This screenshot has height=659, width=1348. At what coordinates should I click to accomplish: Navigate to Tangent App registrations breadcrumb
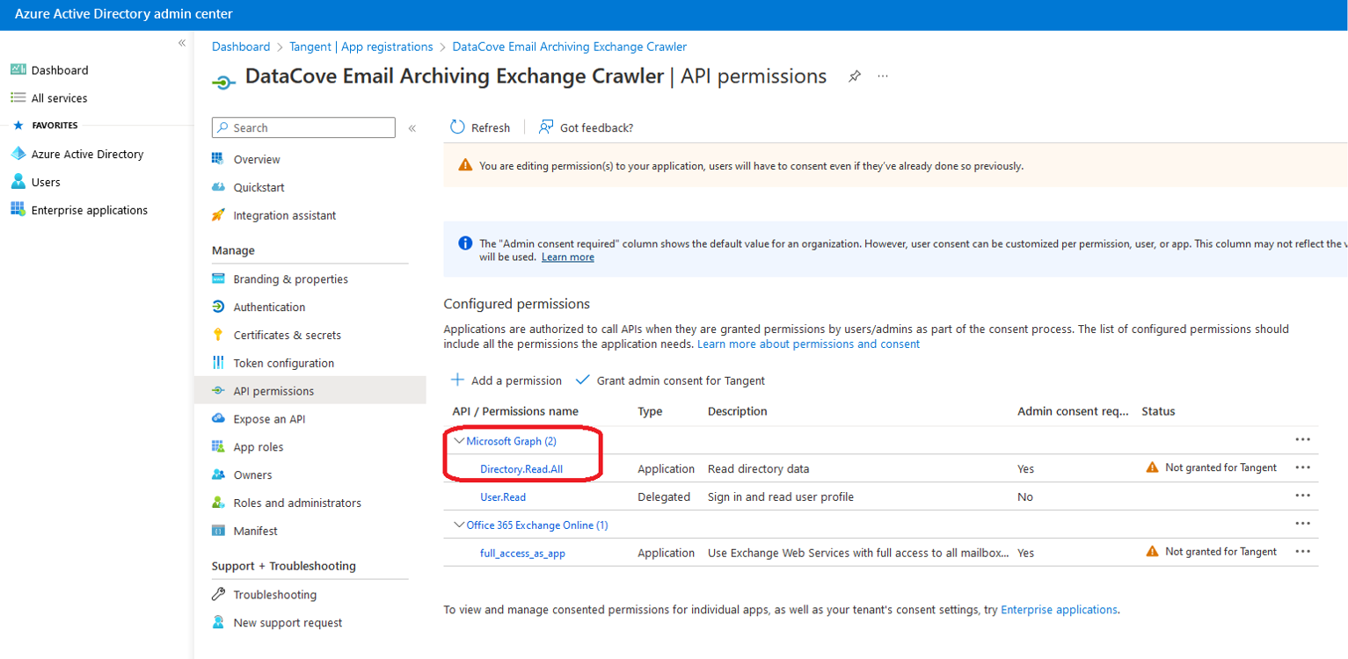361,47
